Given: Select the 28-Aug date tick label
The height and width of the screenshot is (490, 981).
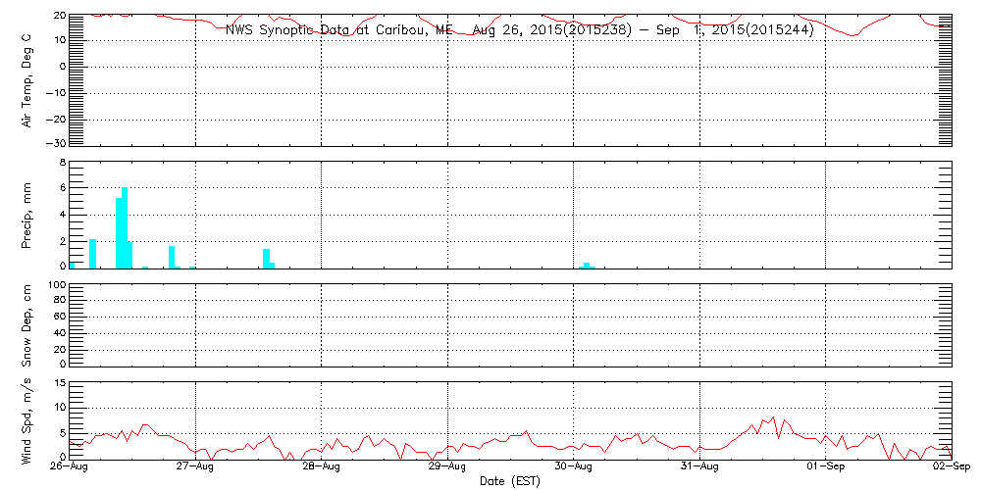Looking at the screenshot, I should tap(322, 468).
